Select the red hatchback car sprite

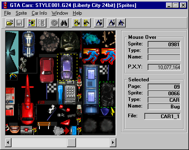coord(46,70)
